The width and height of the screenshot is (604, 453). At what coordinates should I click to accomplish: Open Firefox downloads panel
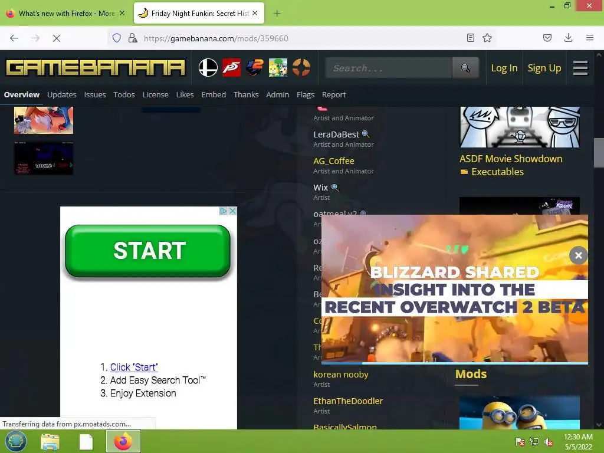click(568, 38)
